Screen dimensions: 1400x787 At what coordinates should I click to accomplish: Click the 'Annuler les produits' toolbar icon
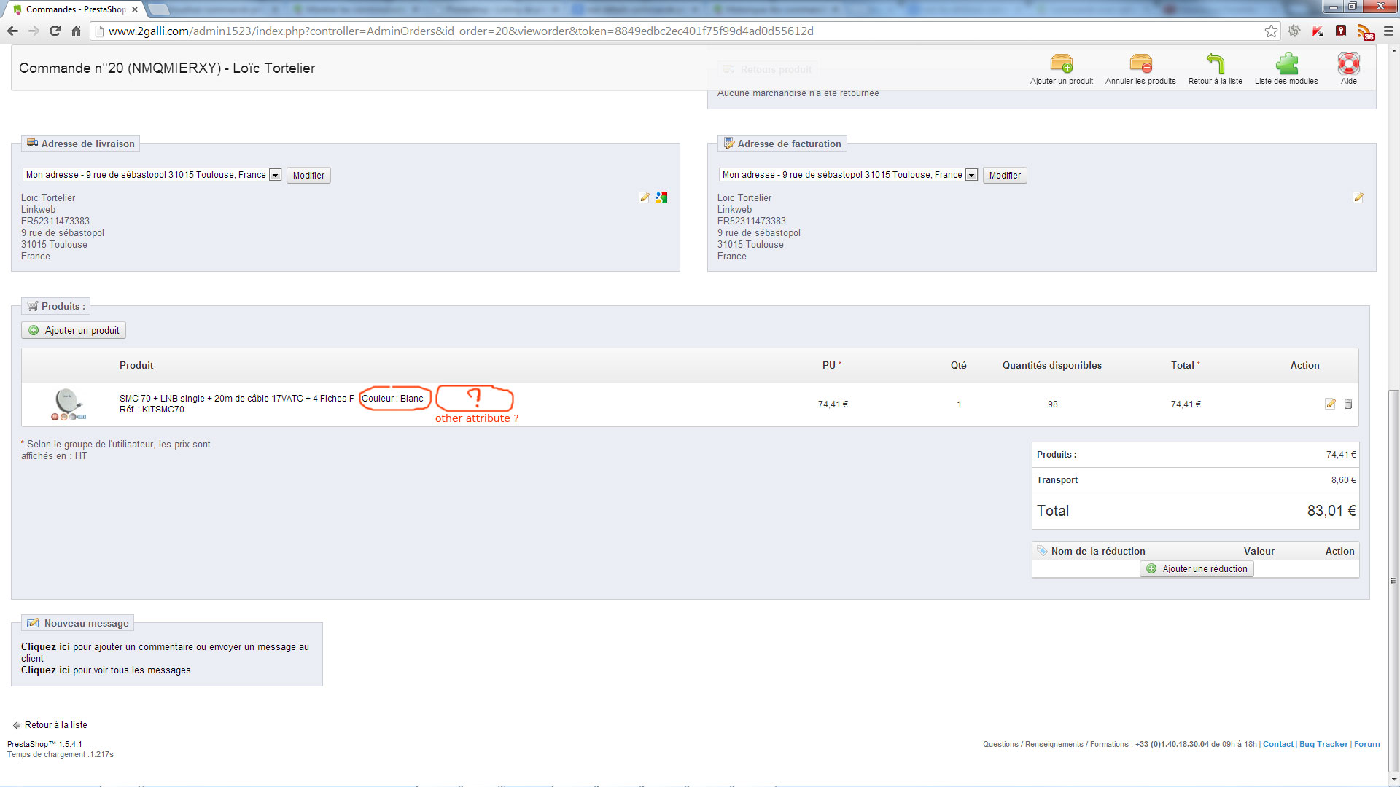point(1140,64)
